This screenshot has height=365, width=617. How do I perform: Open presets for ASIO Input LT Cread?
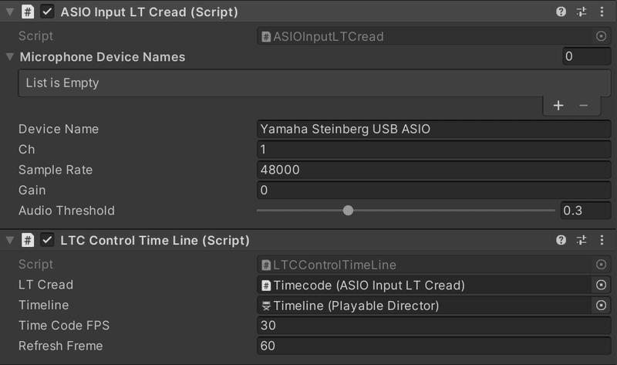pos(582,12)
